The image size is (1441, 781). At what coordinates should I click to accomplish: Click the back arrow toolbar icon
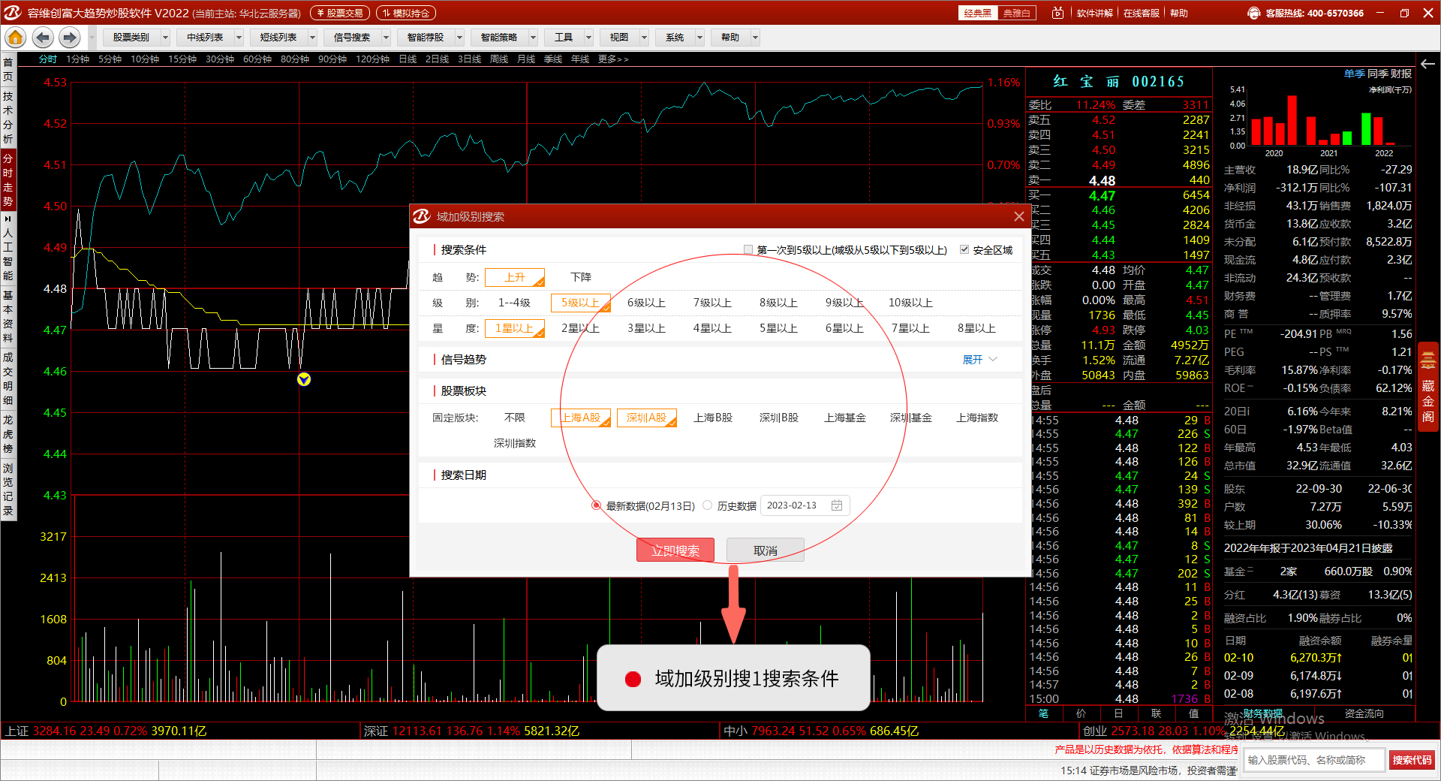(43, 38)
